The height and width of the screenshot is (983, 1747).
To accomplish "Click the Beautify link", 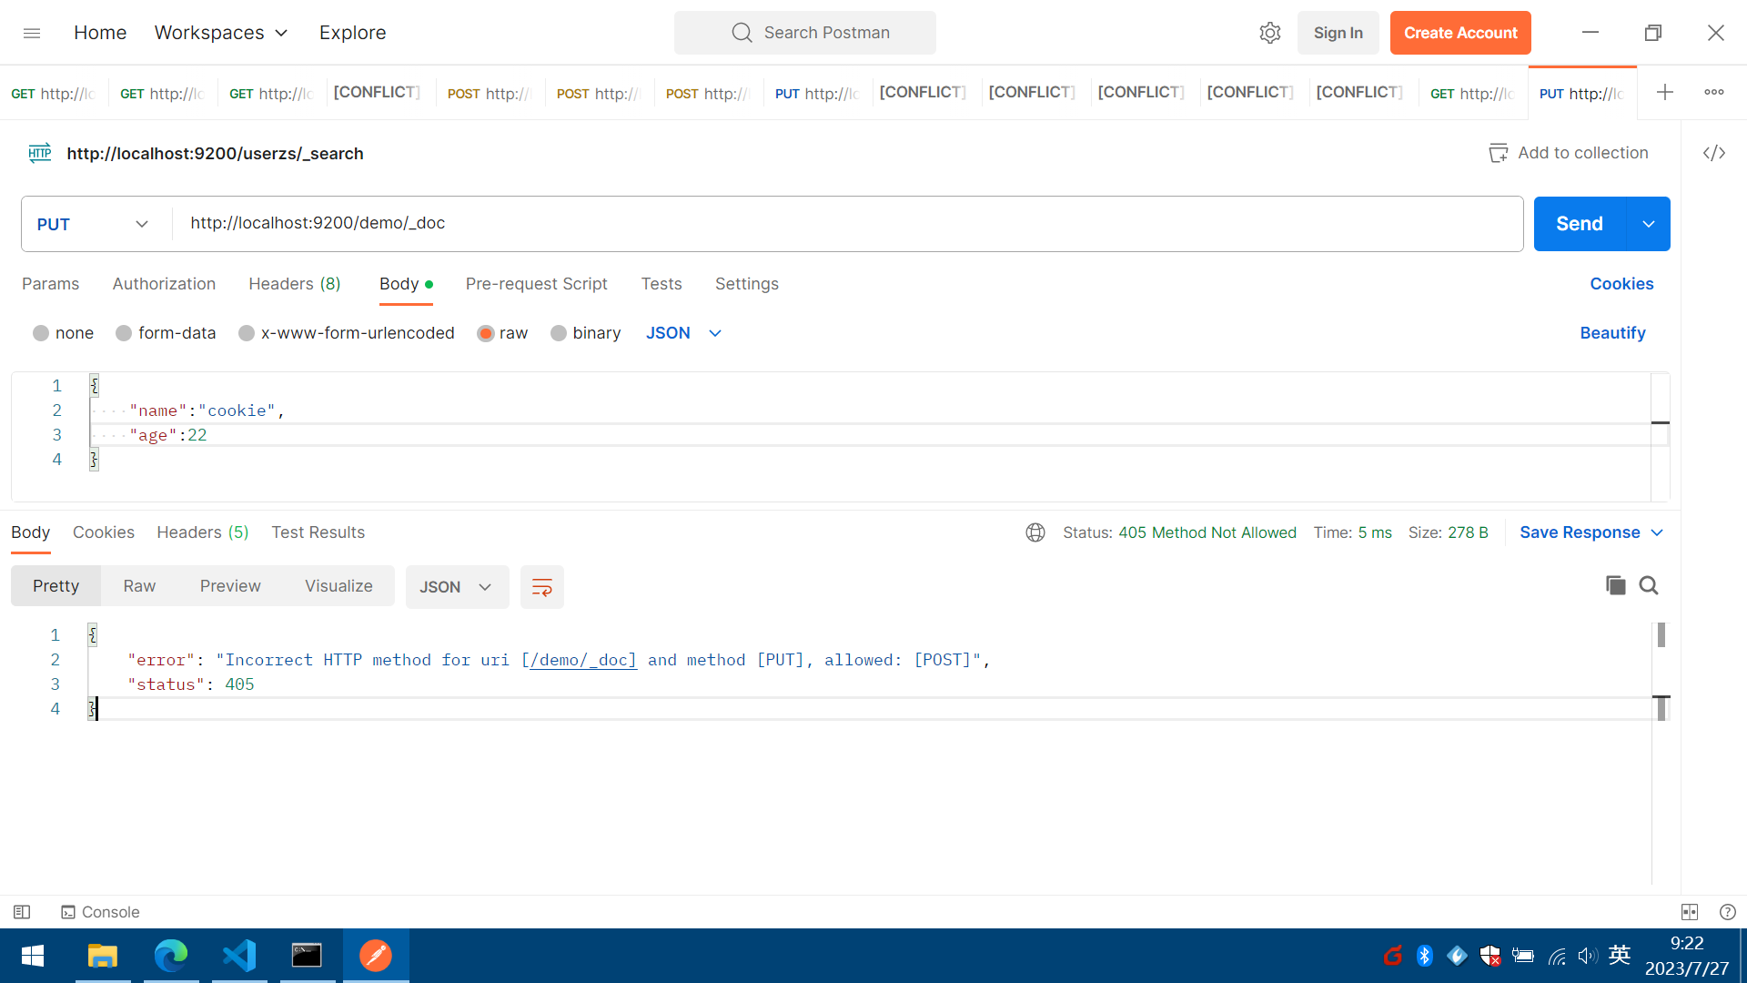I will tap(1612, 333).
